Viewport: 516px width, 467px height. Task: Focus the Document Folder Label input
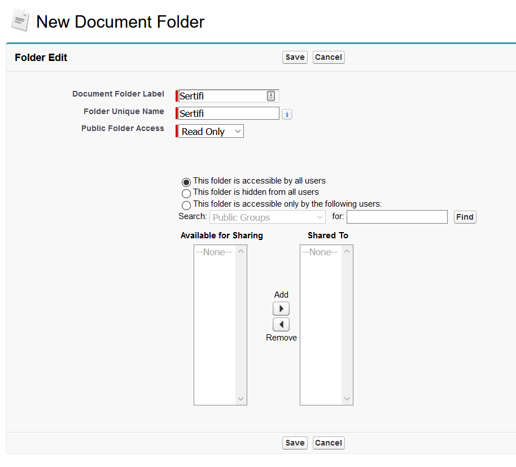[x=229, y=96]
